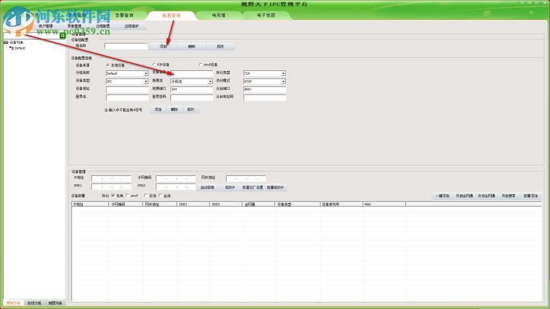Toggle the 私有 protocol checkbox
This screenshot has width=550, height=309.
coord(113,196)
